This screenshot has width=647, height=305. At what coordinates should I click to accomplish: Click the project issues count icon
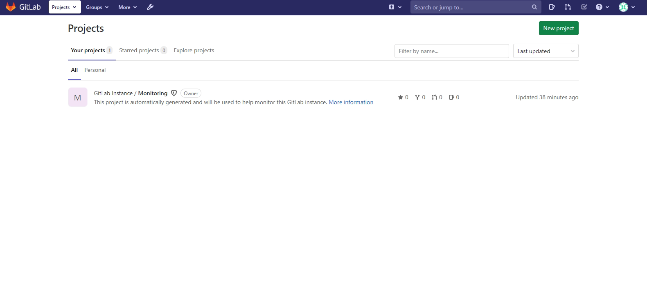pos(451,97)
